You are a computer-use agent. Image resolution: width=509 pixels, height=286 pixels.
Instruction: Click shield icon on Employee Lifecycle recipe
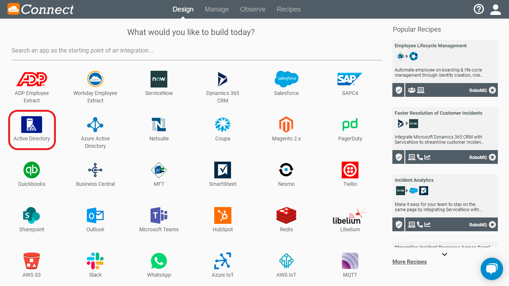click(x=399, y=90)
